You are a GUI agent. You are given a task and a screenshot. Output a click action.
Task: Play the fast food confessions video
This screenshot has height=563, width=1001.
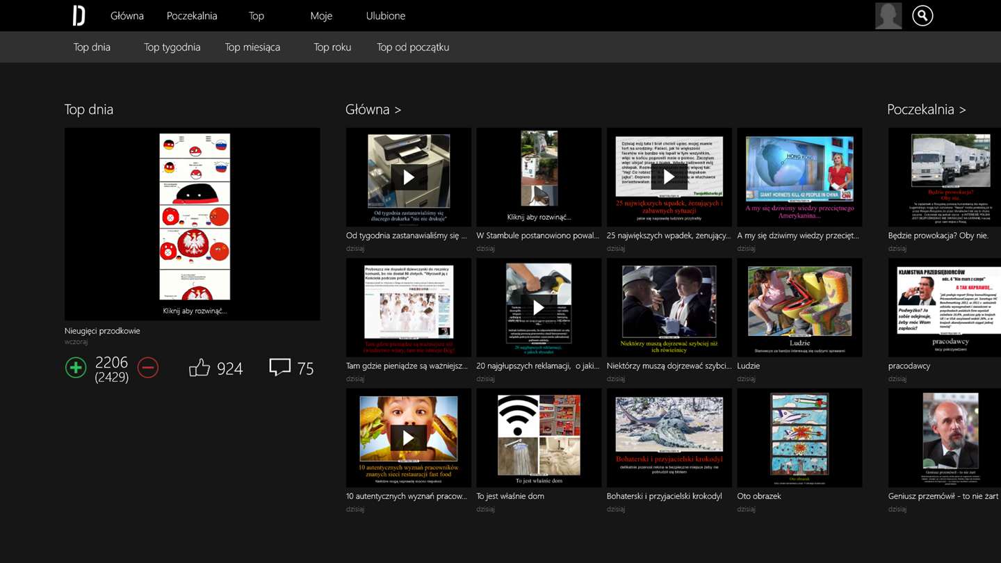point(408,438)
